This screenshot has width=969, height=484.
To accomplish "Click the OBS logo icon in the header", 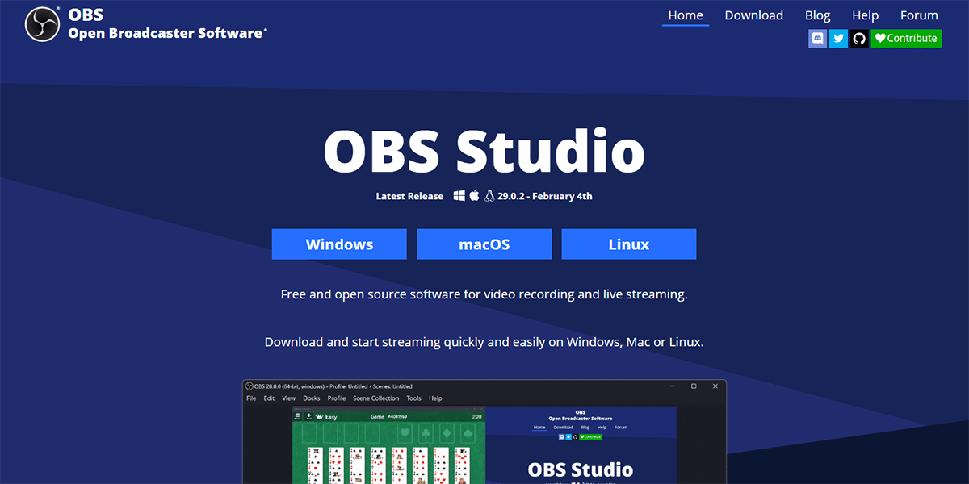I will point(42,24).
